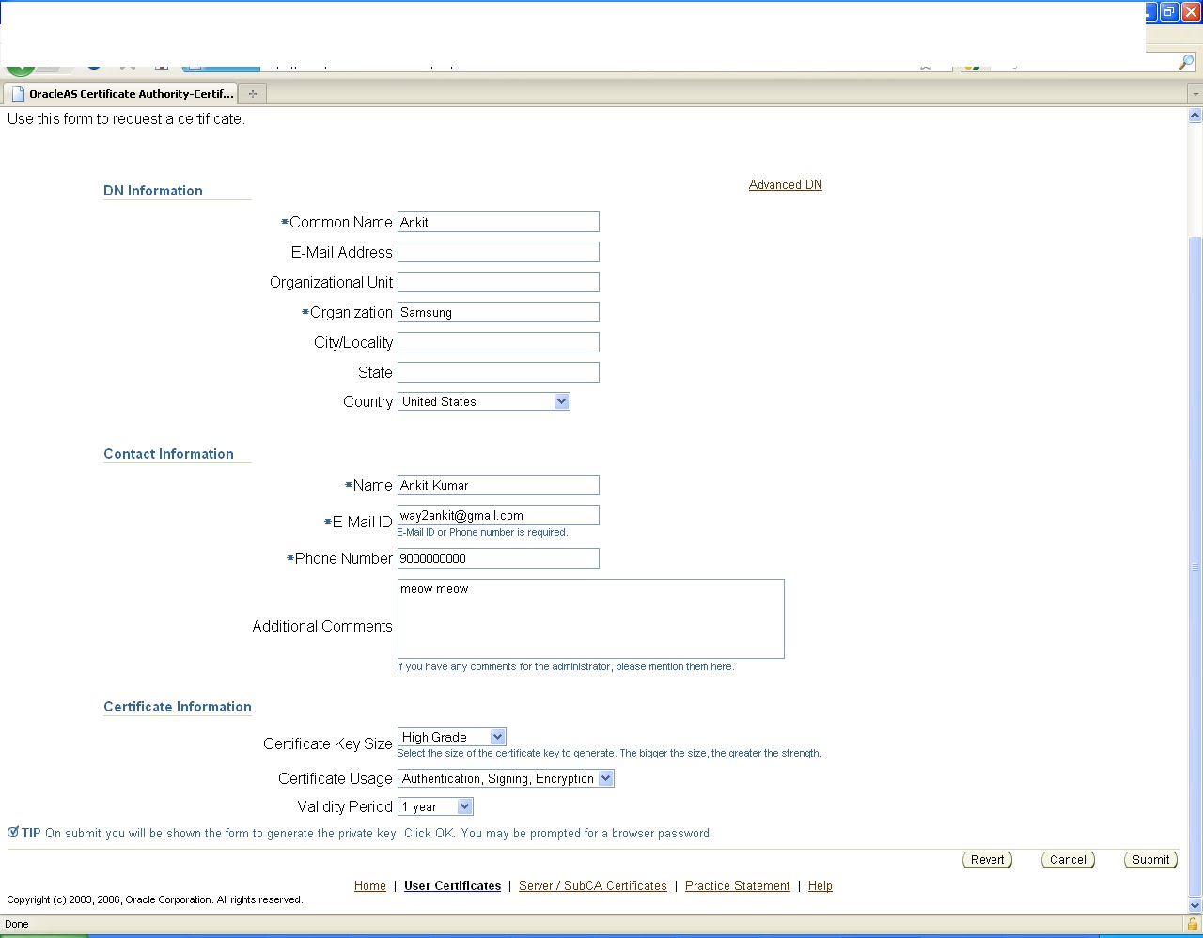This screenshot has height=938, width=1203.
Task: Open the Practice Statement link
Action: [738, 886]
